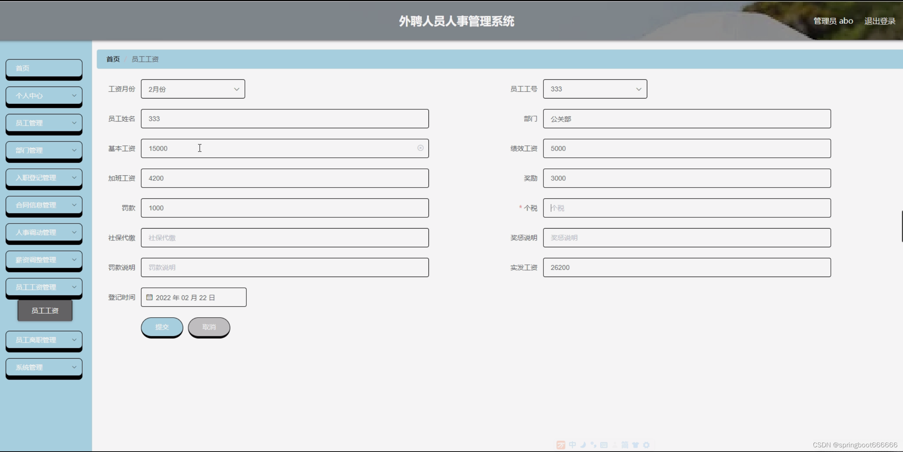Image resolution: width=903 pixels, height=452 pixels.
Task: Expand the 员工管理 sidebar menu
Action: point(44,123)
